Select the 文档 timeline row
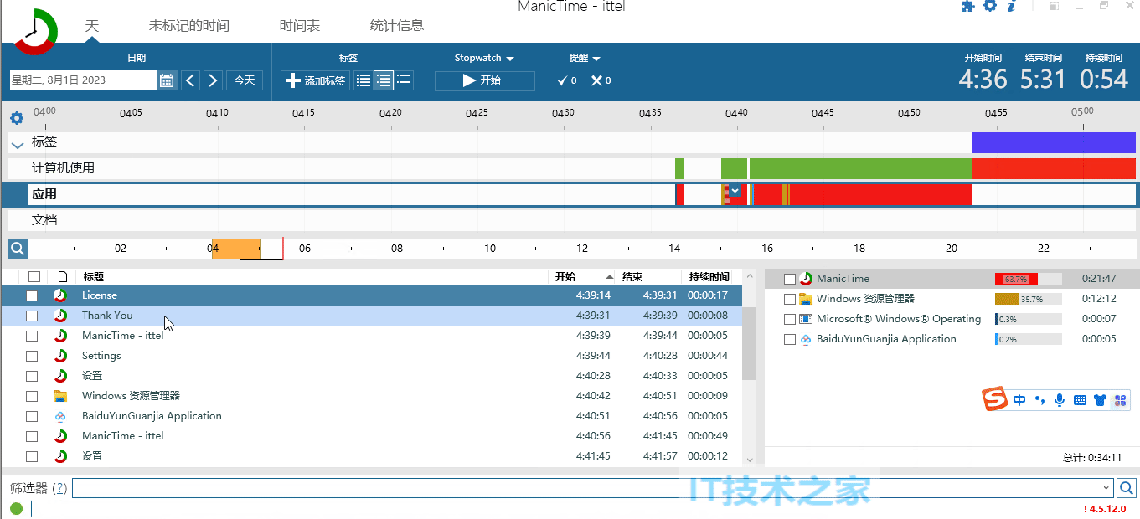The height and width of the screenshot is (519, 1140). [x=572, y=220]
